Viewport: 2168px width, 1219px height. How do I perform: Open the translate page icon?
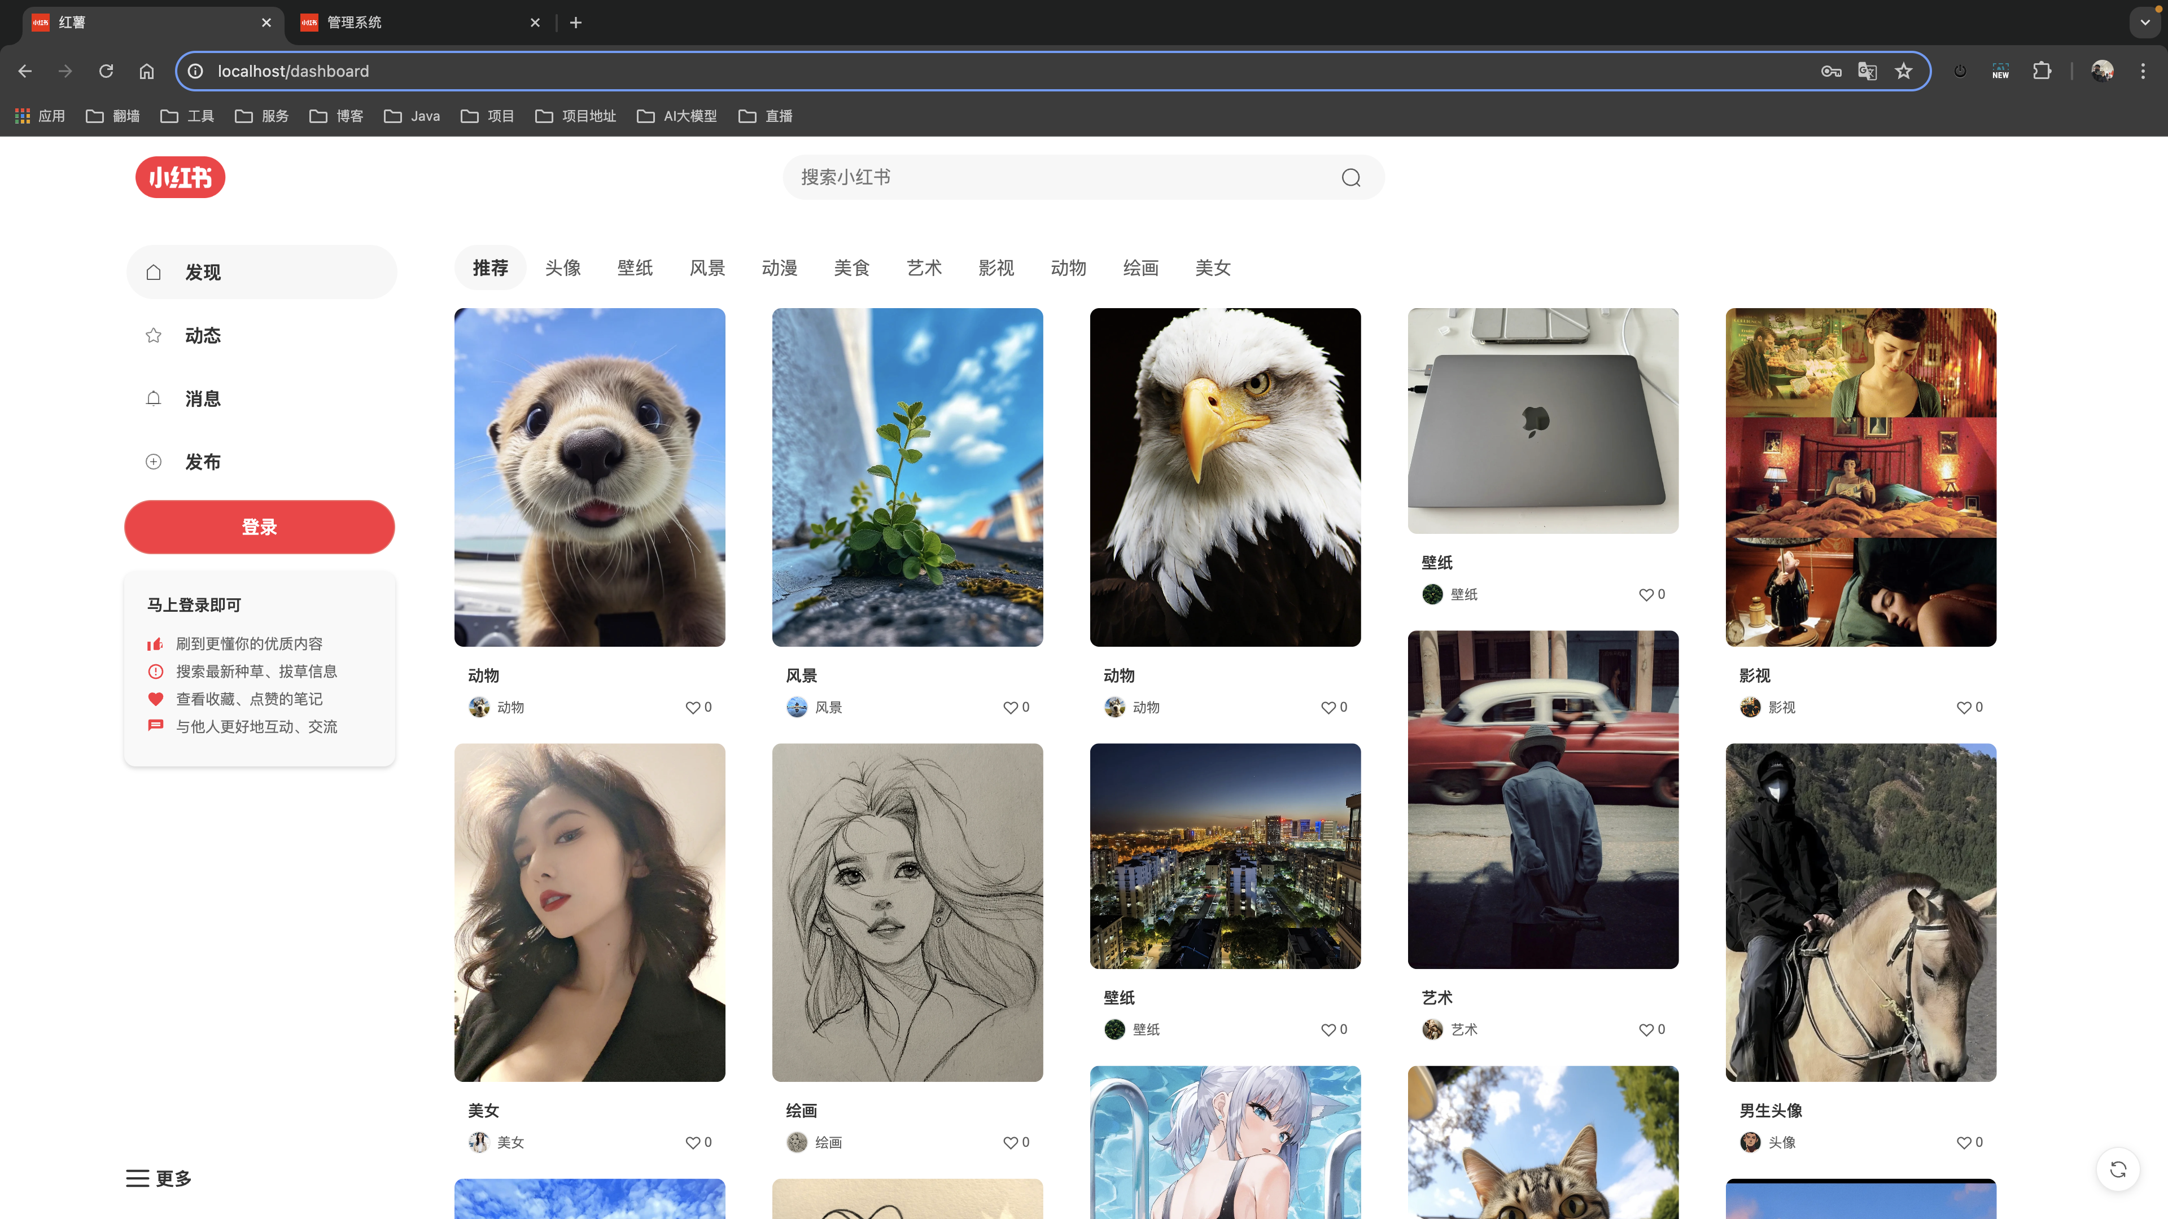[1868, 71]
